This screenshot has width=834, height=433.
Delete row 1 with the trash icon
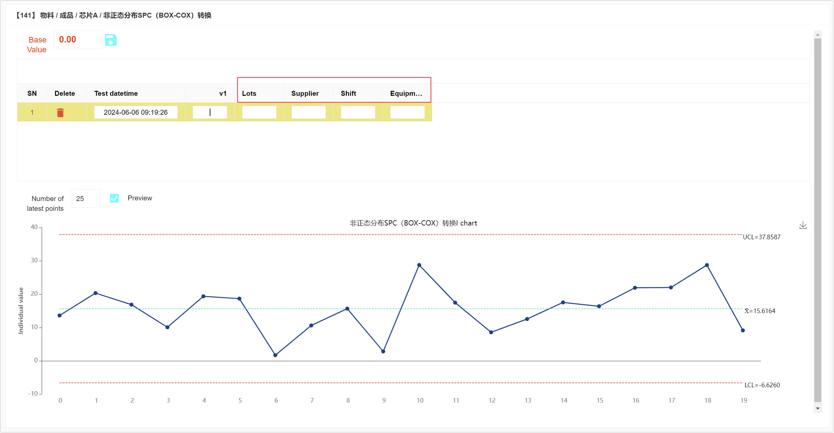[60, 112]
